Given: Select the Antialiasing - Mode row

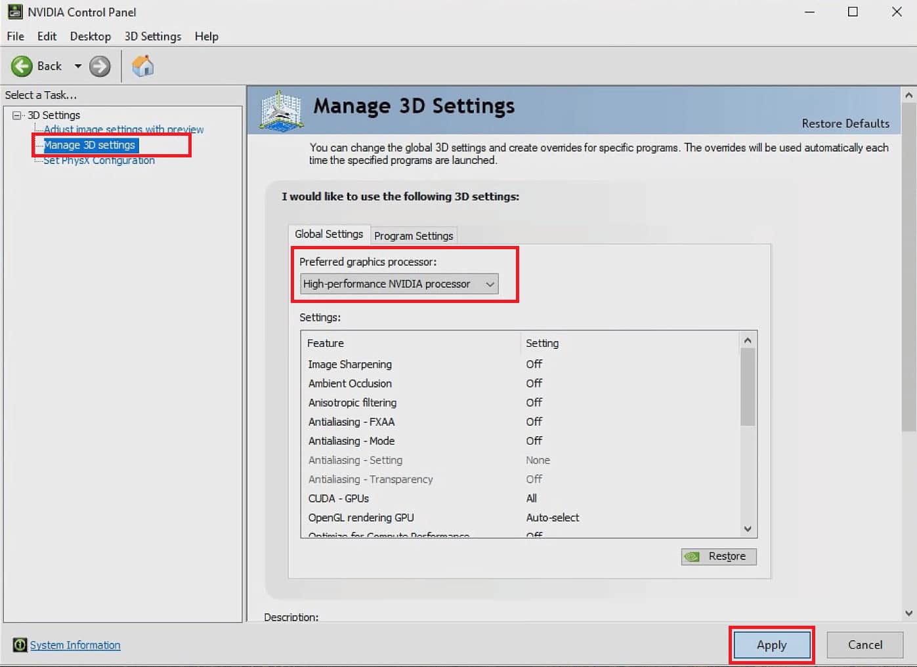Looking at the screenshot, I should 521,441.
